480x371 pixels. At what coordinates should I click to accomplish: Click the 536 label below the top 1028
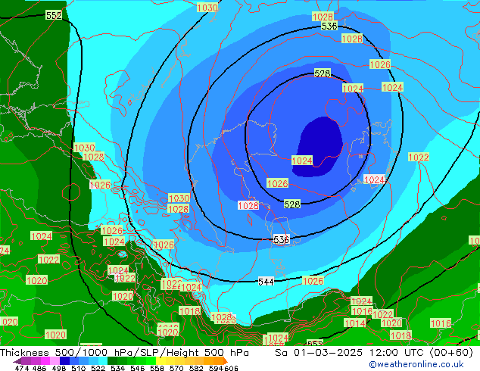click(329, 26)
